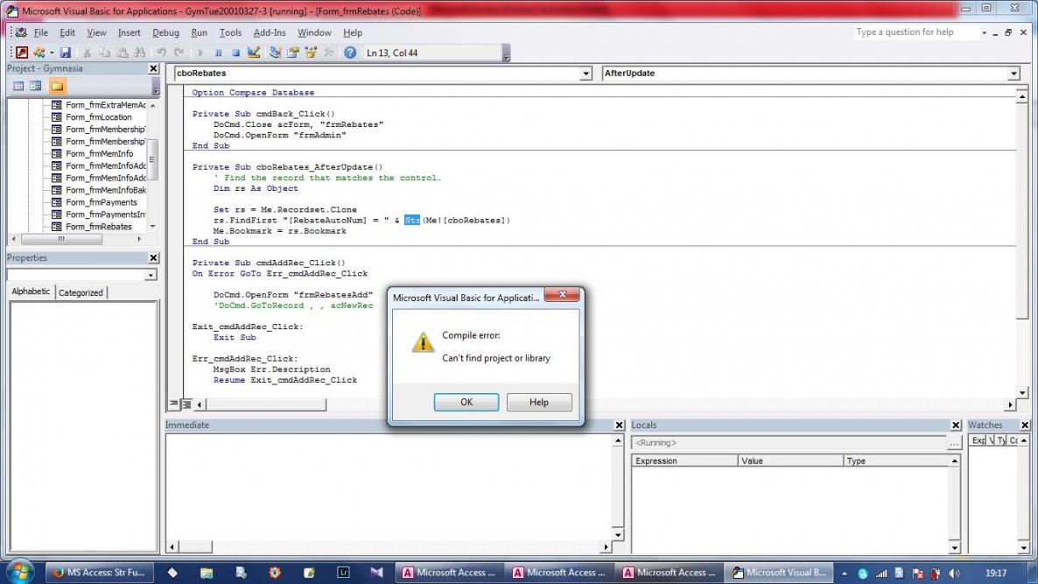Open the toolbar options dropdown arrow
This screenshot has width=1038, height=584.
507,53
